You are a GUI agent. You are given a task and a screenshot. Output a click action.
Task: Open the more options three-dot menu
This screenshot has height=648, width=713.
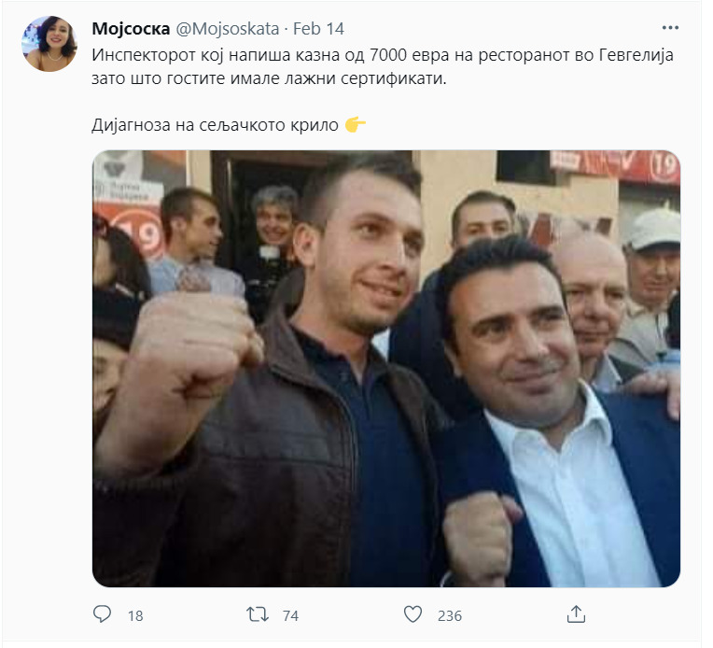[x=670, y=28]
